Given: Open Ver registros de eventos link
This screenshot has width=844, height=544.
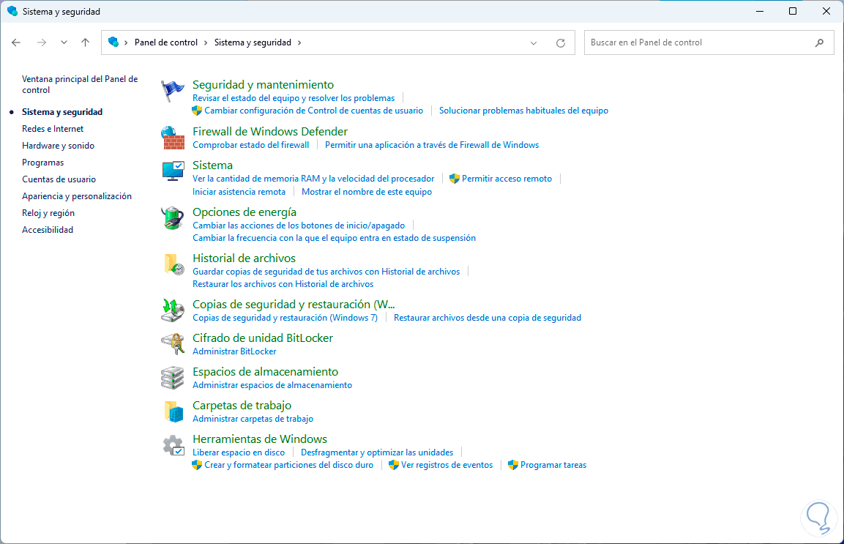Looking at the screenshot, I should 447,465.
